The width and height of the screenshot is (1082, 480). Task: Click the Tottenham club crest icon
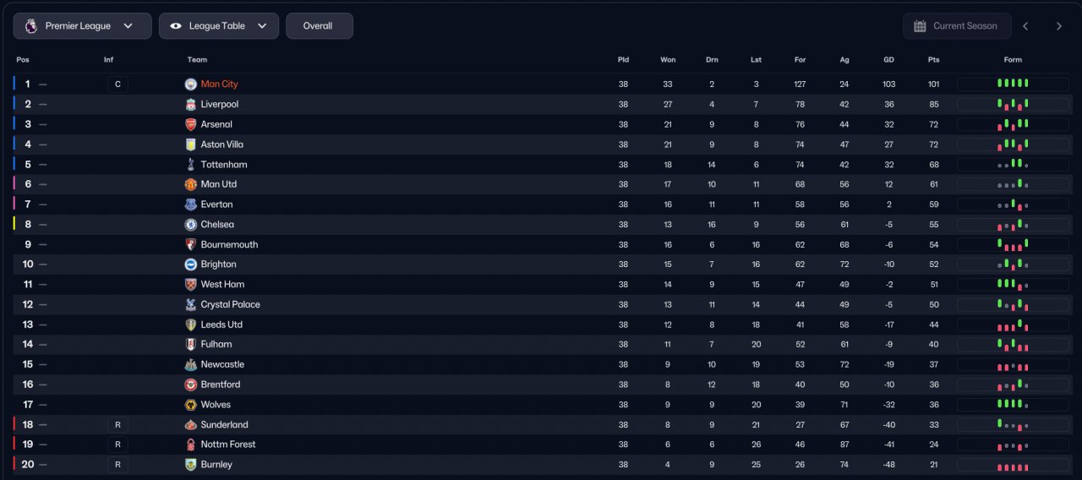[x=190, y=164]
